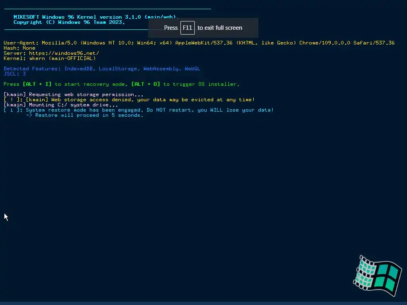Click the 'MIKESOFT Windows 96 Kernel version' line

(x=96, y=17)
